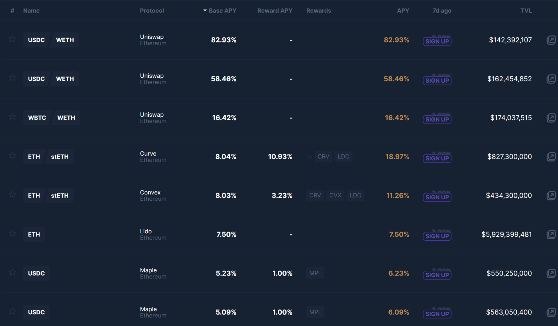Click SIGN UP in Lido row
Viewport: 558px width, 326px height.
click(x=437, y=236)
